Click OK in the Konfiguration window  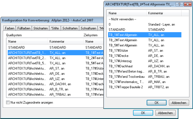pyautogui.click(x=143, y=113)
